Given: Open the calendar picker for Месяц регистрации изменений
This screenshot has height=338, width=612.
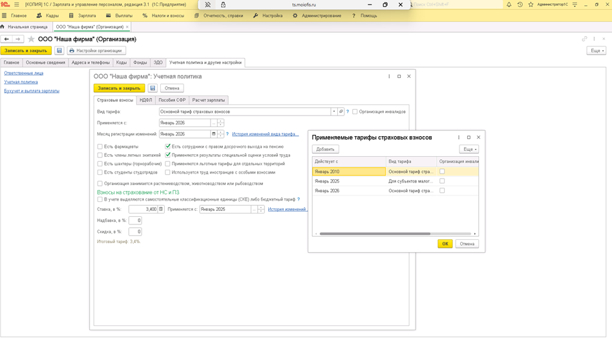Looking at the screenshot, I should (x=214, y=134).
